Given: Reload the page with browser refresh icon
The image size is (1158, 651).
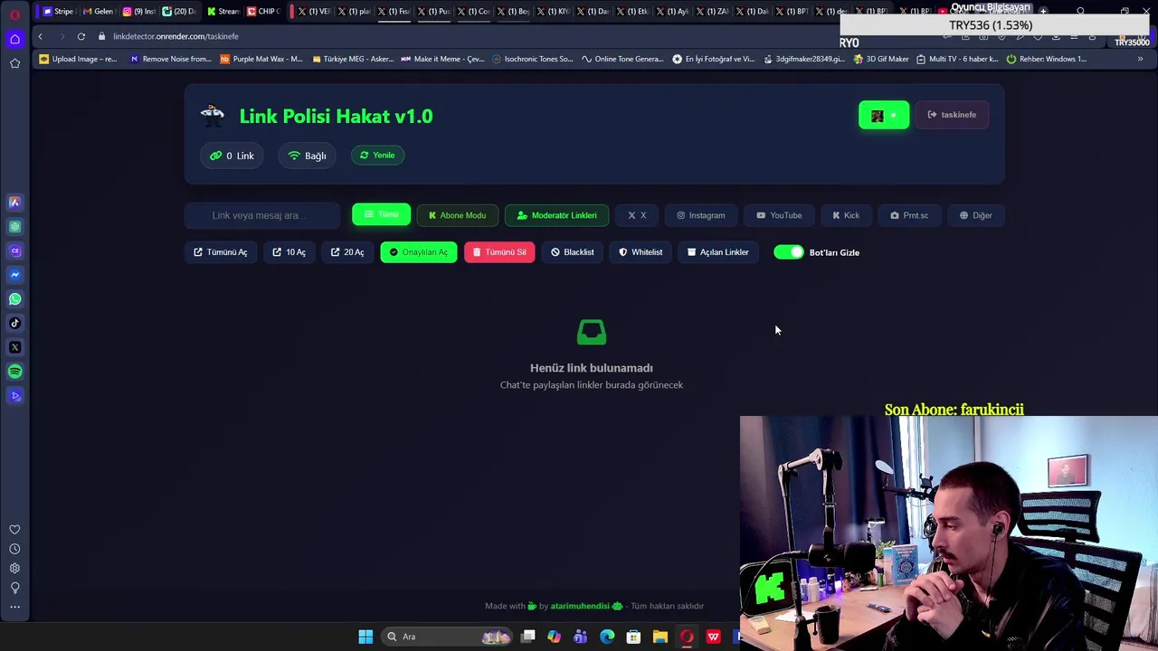Looking at the screenshot, I should point(81,36).
